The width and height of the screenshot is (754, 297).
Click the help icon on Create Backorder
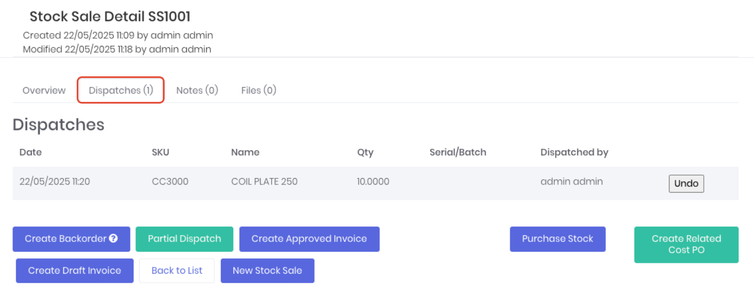pos(114,238)
